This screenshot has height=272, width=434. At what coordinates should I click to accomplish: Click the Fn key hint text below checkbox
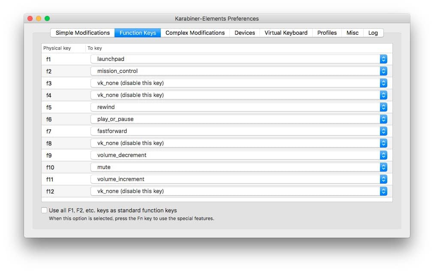point(132,218)
